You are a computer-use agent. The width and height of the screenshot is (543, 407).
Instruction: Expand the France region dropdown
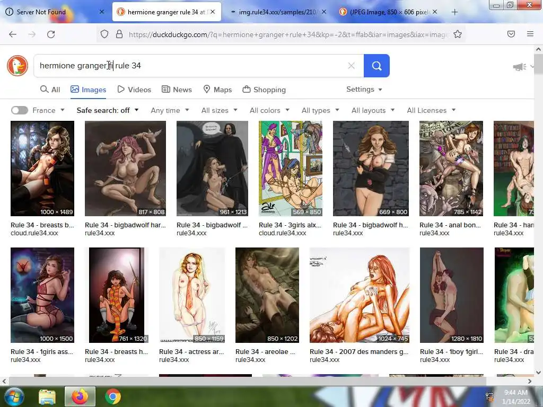coord(48,110)
